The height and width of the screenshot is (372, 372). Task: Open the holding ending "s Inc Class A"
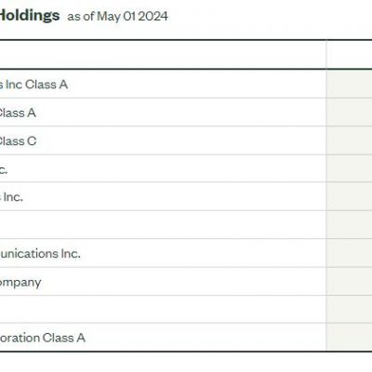33,85
